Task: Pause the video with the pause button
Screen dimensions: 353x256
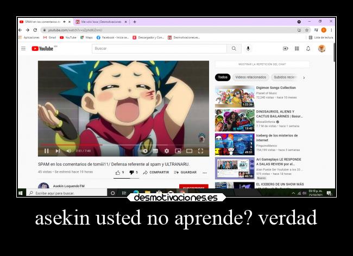Action: pos(46,151)
